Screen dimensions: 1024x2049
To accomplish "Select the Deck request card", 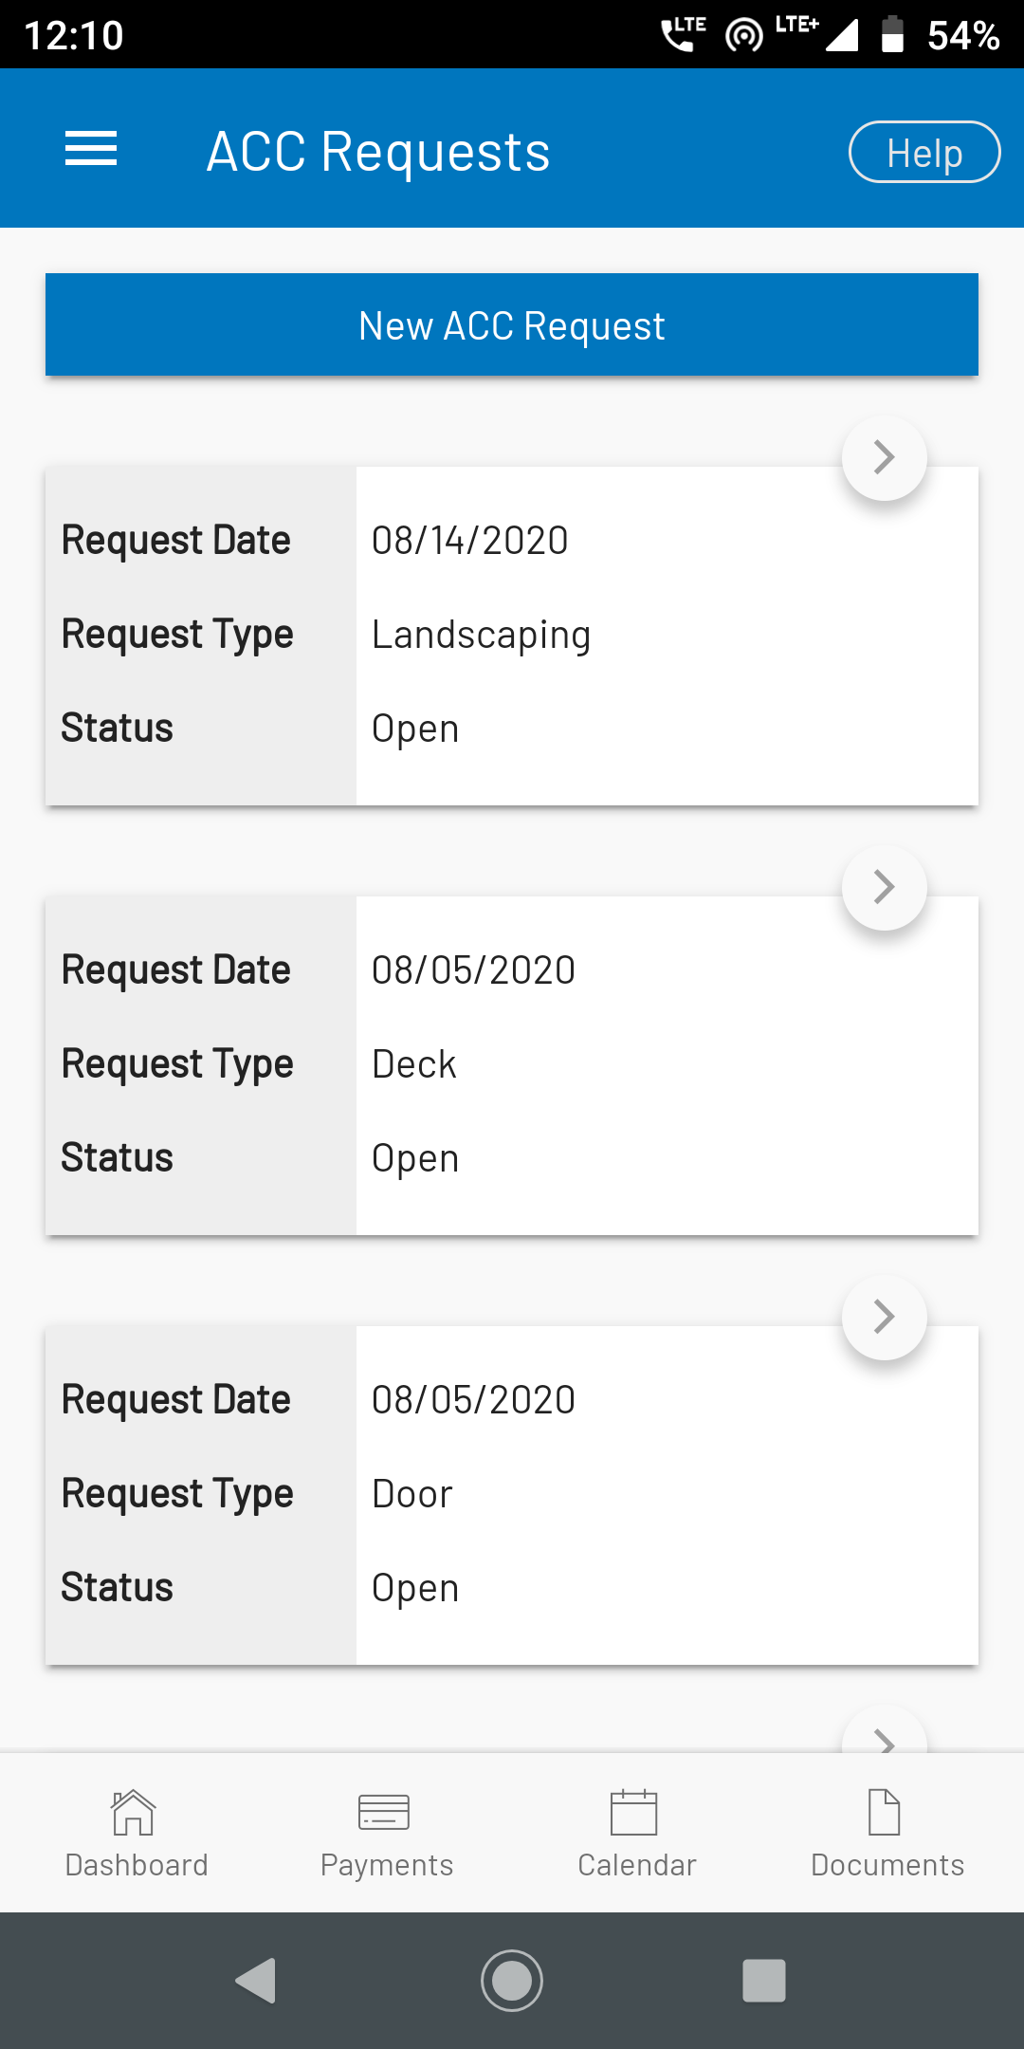I will click(512, 1065).
